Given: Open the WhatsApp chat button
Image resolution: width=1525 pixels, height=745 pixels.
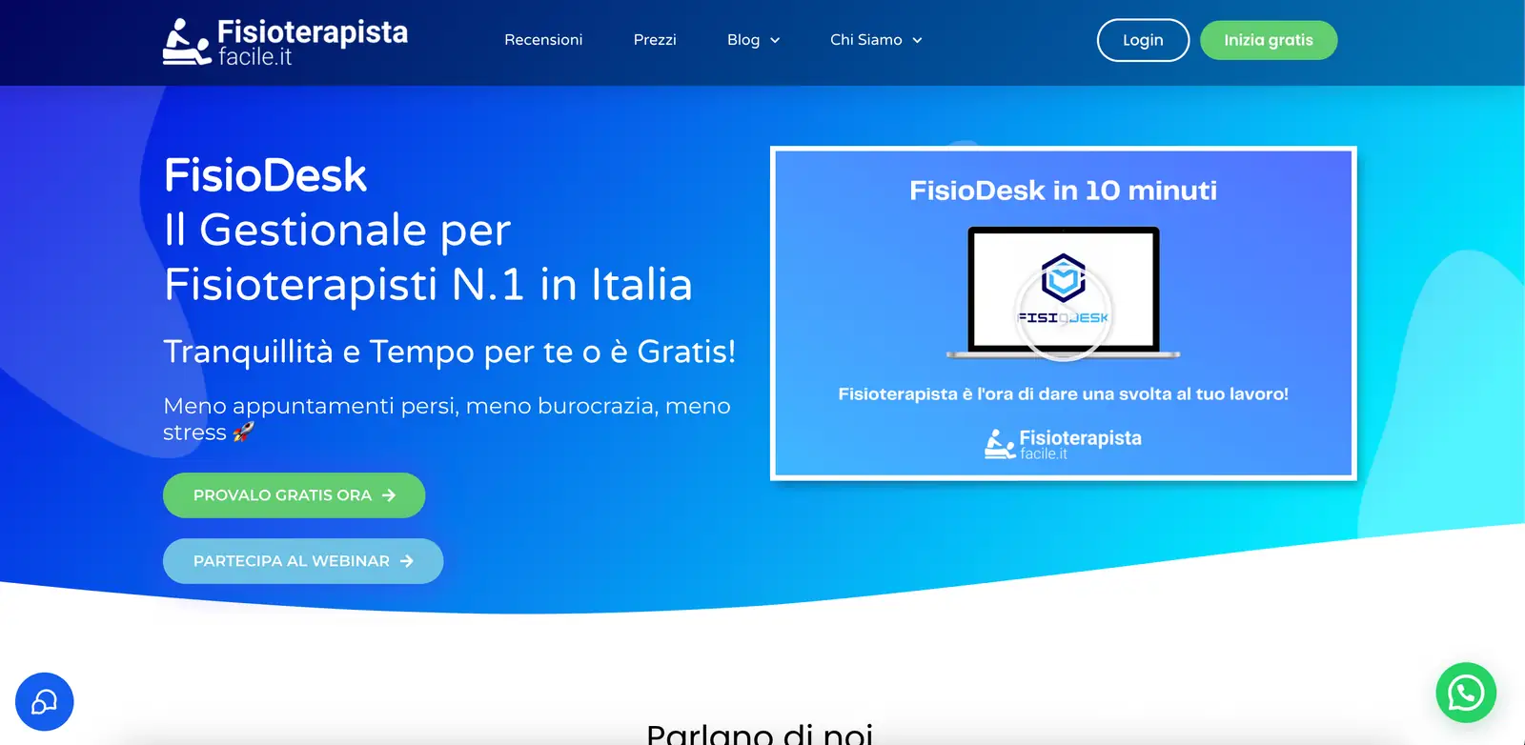Looking at the screenshot, I should coord(1466,693).
